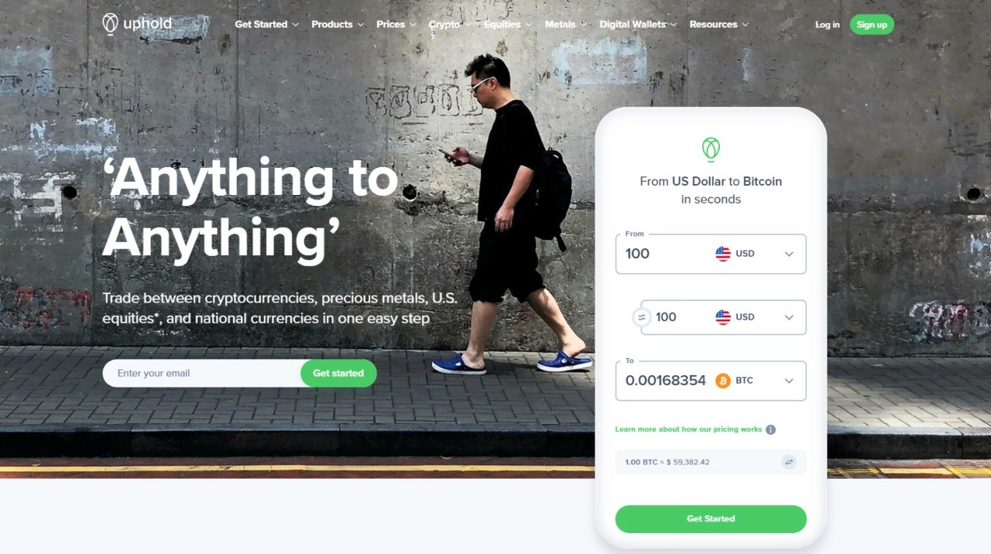Click Learn more about how our pricing works
The image size is (991, 554).
pyautogui.click(x=688, y=429)
